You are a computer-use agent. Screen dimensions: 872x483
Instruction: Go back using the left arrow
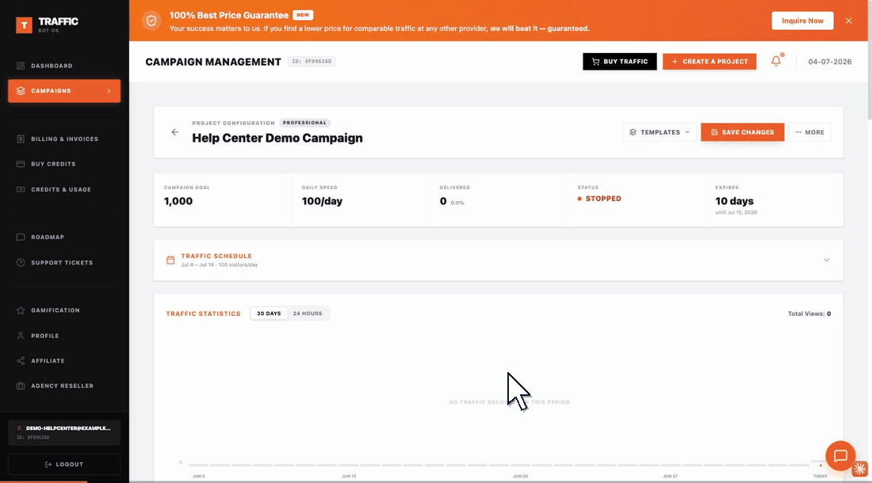[175, 132]
